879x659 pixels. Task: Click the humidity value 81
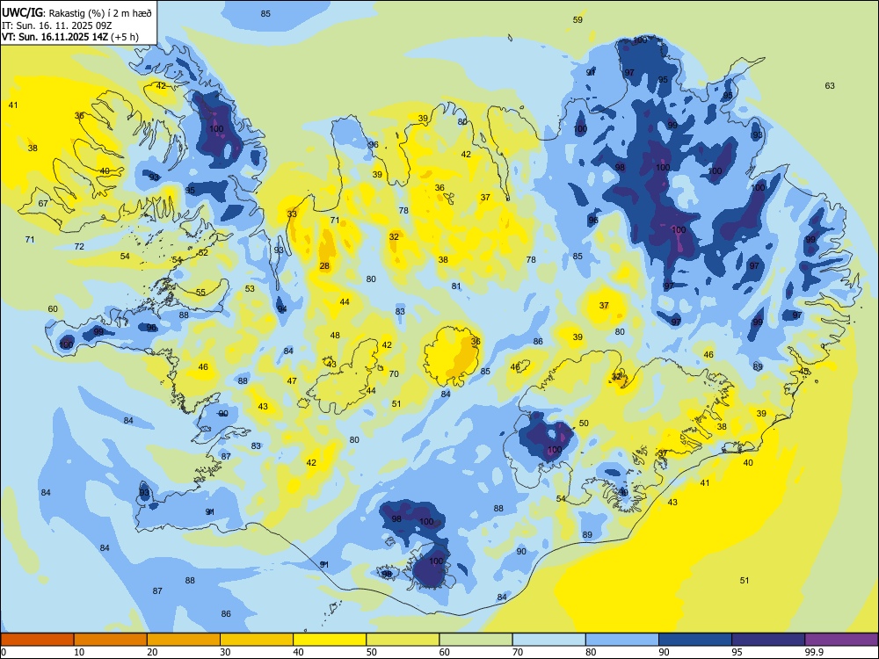[x=456, y=286]
